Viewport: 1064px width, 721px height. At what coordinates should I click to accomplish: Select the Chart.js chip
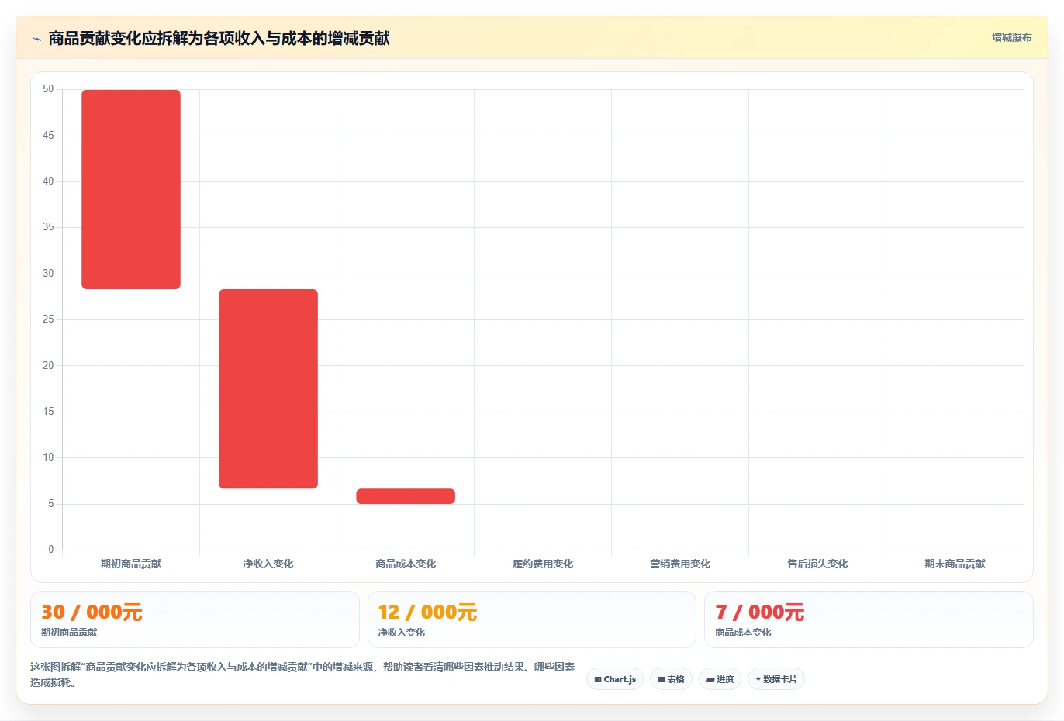615,679
